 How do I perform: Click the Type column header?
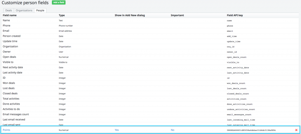coord(62,15)
